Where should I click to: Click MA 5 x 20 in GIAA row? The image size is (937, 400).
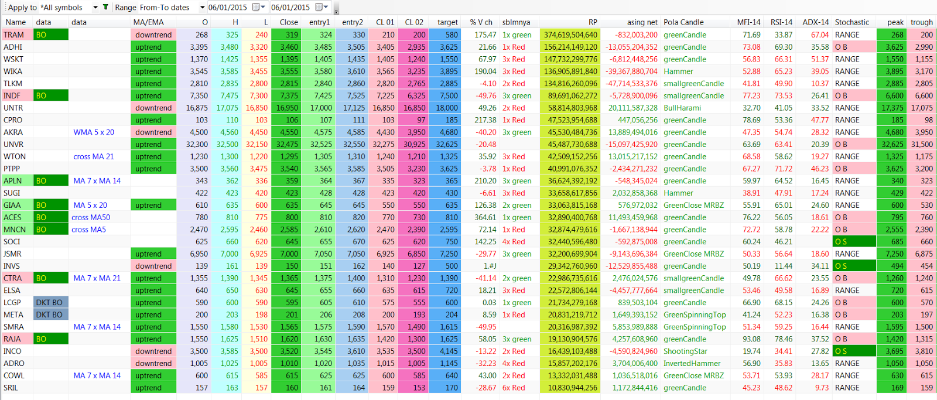point(90,205)
